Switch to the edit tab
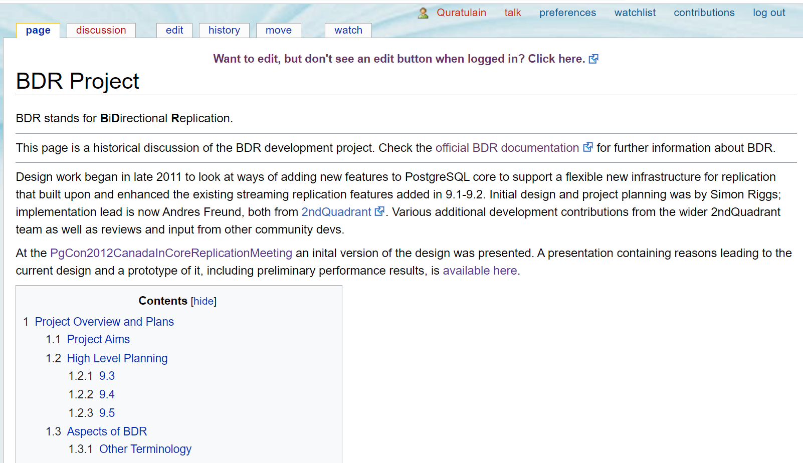This screenshot has width=803, height=463. (174, 30)
